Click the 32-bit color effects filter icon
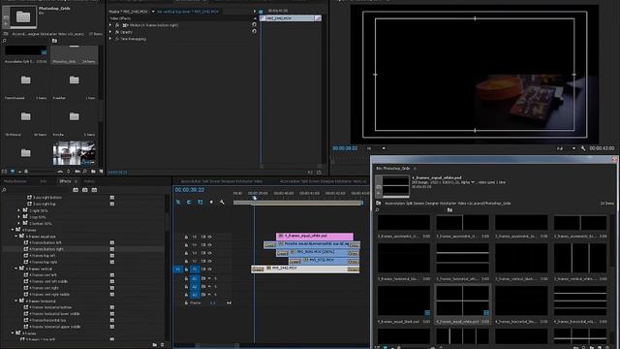 (84, 190)
